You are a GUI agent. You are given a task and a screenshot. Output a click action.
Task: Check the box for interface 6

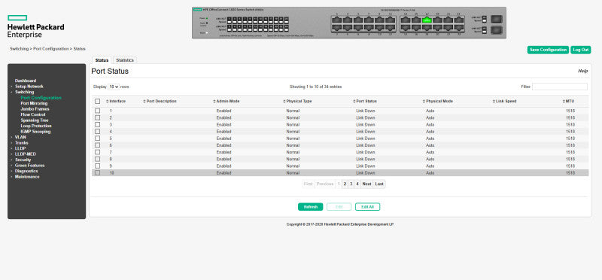click(98, 145)
